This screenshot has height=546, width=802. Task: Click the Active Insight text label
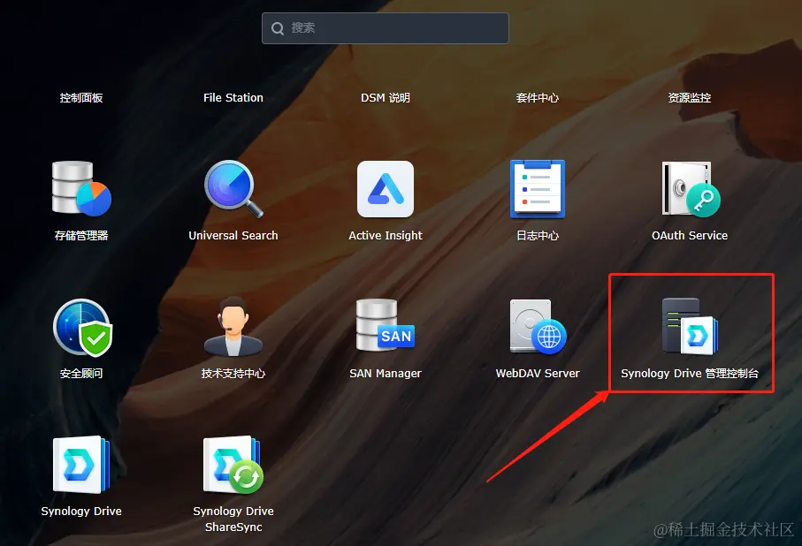click(386, 236)
